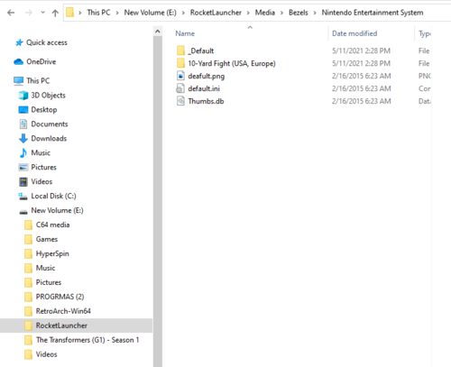
Task: Open Quick access in navigation pane
Action: (47, 42)
